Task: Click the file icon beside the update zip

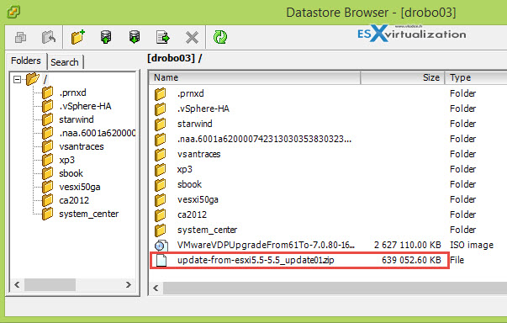Action: (x=161, y=261)
